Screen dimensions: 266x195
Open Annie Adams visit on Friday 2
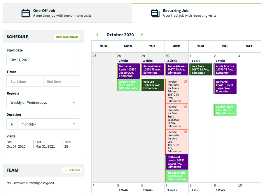(225, 69)
